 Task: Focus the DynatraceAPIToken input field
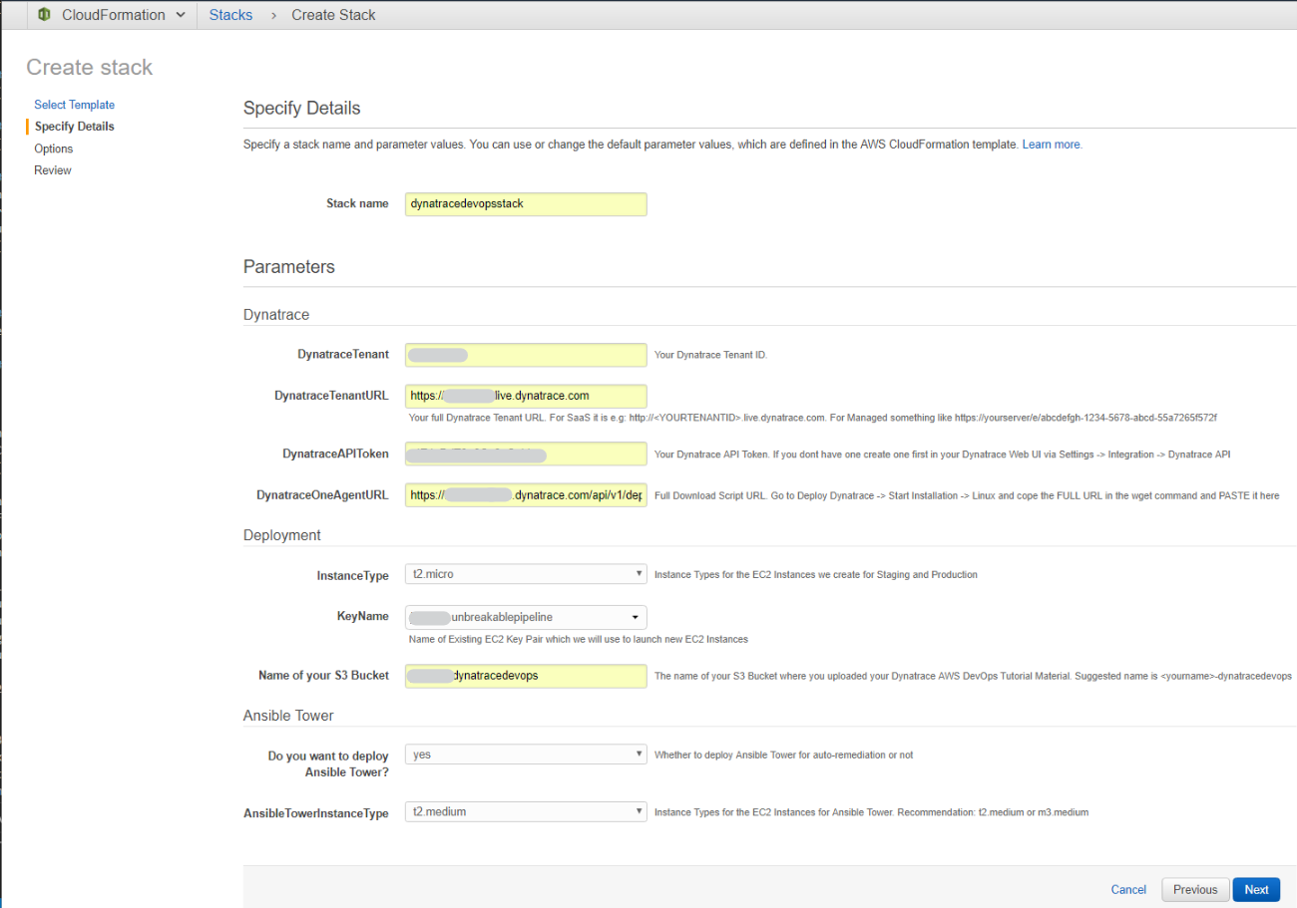coord(526,454)
